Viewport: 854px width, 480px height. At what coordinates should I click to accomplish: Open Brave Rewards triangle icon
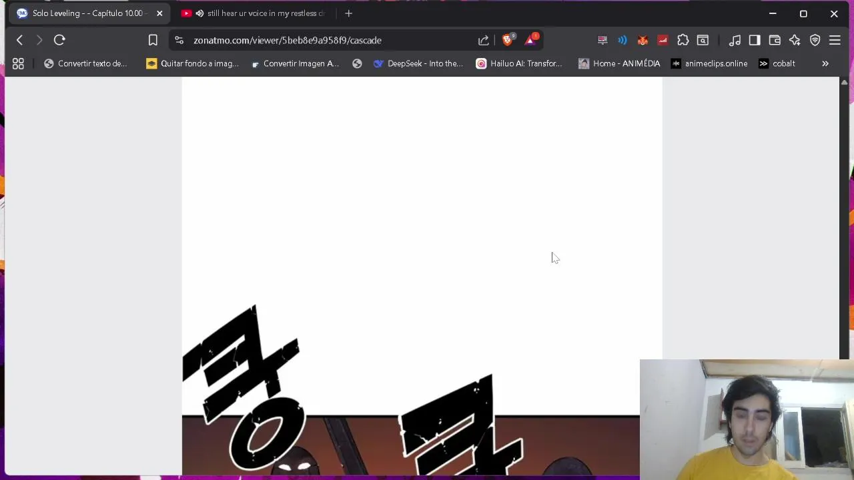[530, 40]
